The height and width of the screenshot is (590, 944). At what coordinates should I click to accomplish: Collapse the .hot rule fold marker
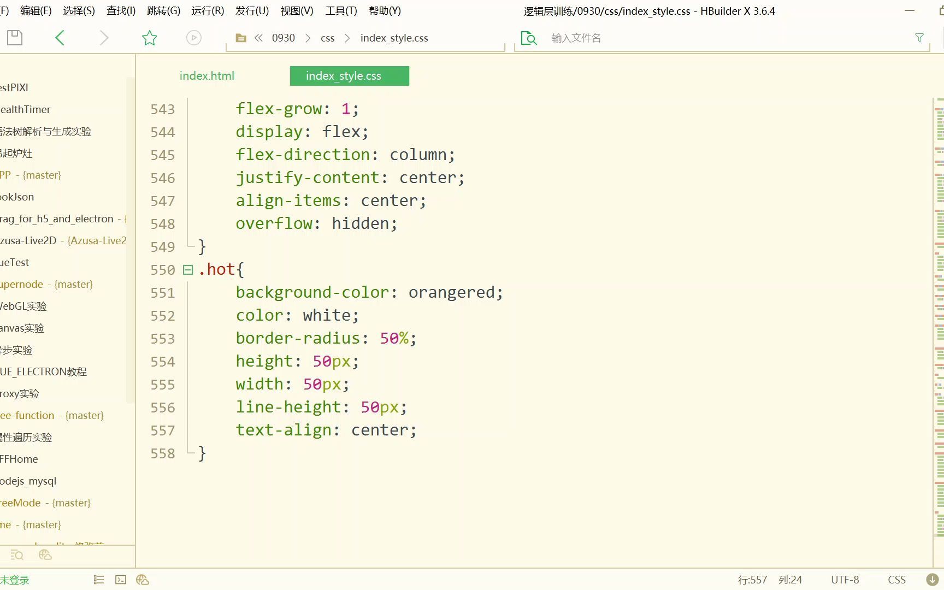(x=188, y=269)
